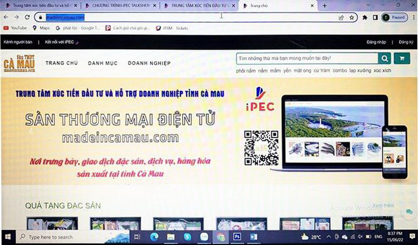This screenshot has height=245, width=418.
Task: Toggle Chrome side panel icon
Action: tap(375, 18)
